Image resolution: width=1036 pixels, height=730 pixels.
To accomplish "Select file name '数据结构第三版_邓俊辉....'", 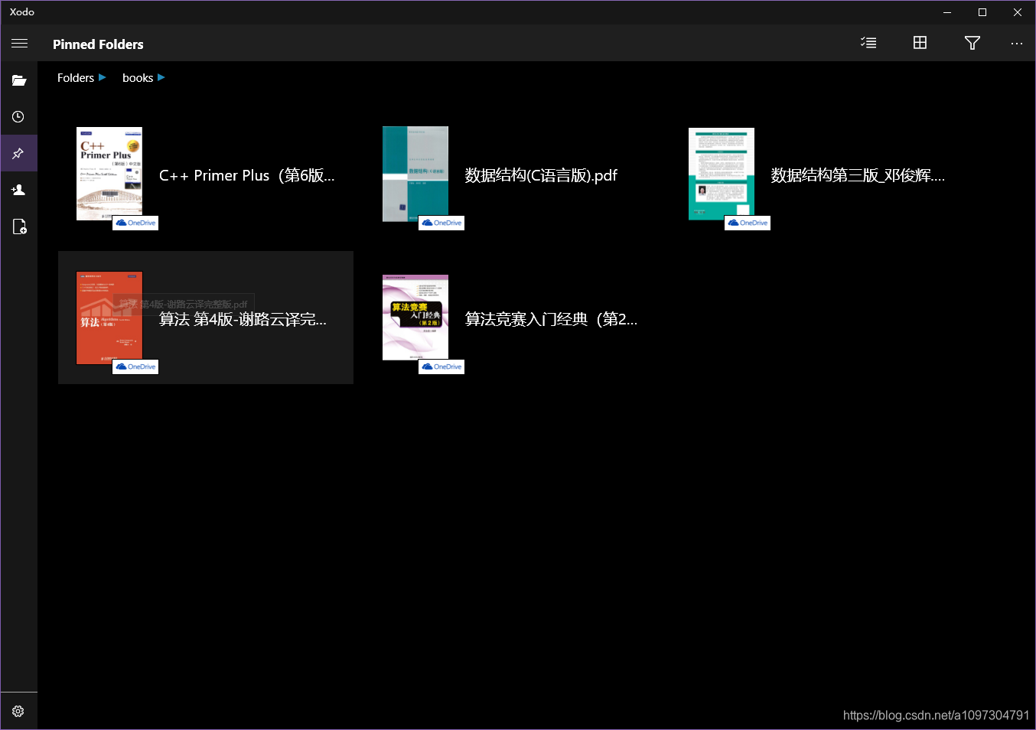I will [858, 175].
